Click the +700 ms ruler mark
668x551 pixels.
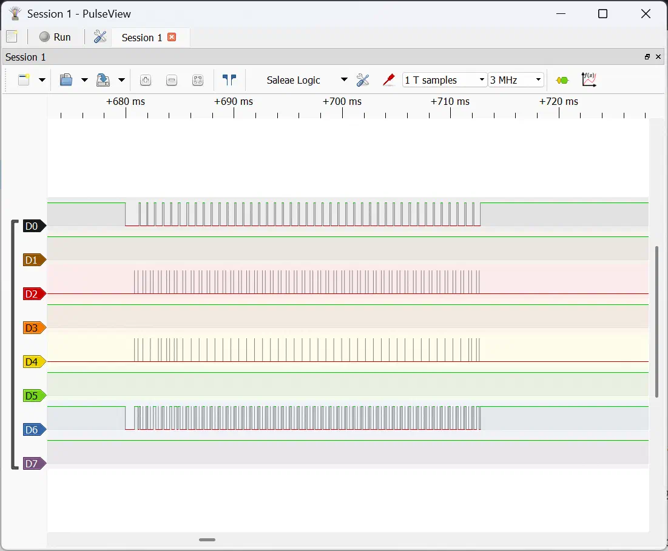pos(342,102)
